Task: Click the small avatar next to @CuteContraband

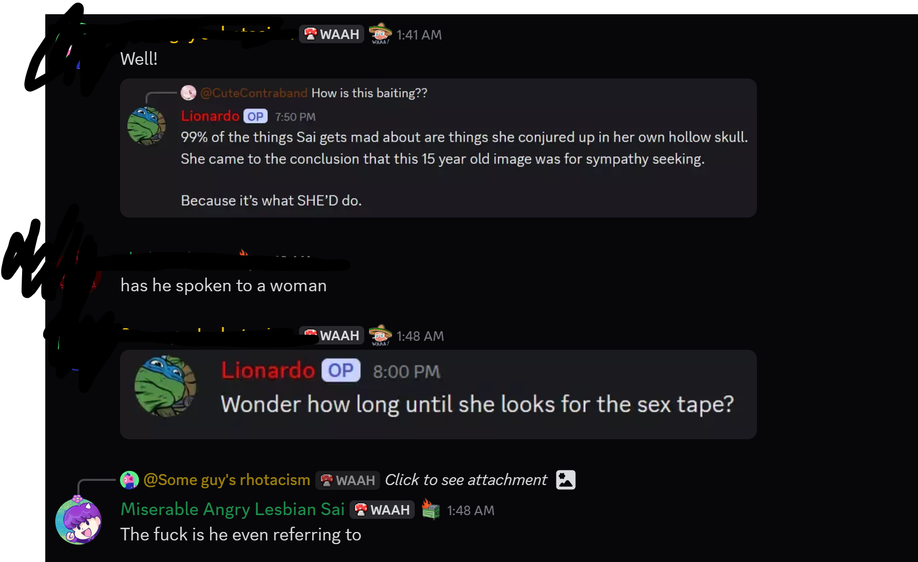Action: (188, 93)
